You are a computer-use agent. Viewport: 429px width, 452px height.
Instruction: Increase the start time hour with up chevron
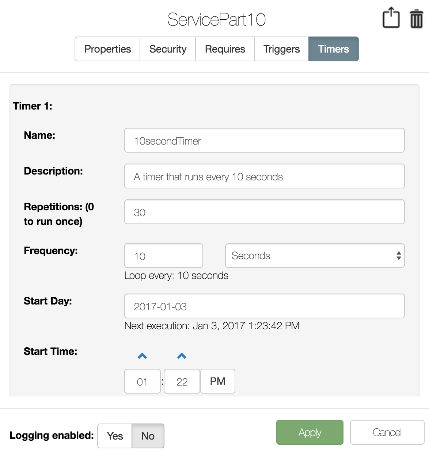(143, 356)
